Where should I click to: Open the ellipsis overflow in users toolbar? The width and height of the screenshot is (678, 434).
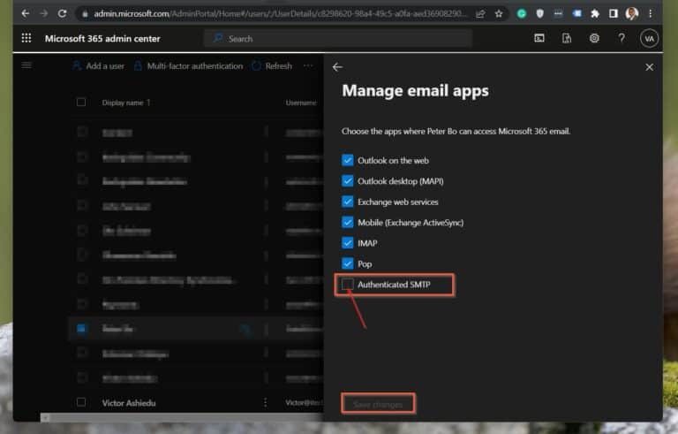(x=308, y=65)
